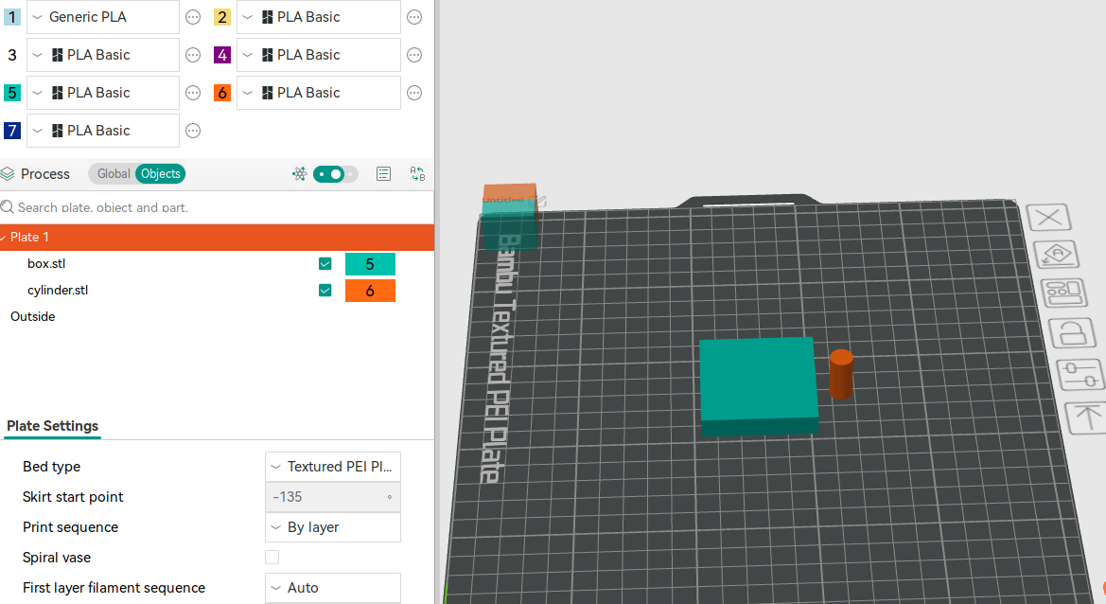
Task: Open more options for filament 4
Action: 414,55
